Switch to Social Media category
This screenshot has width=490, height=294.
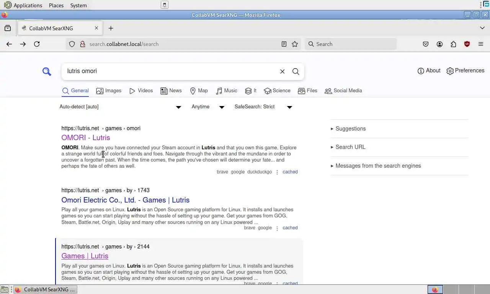pyautogui.click(x=343, y=91)
